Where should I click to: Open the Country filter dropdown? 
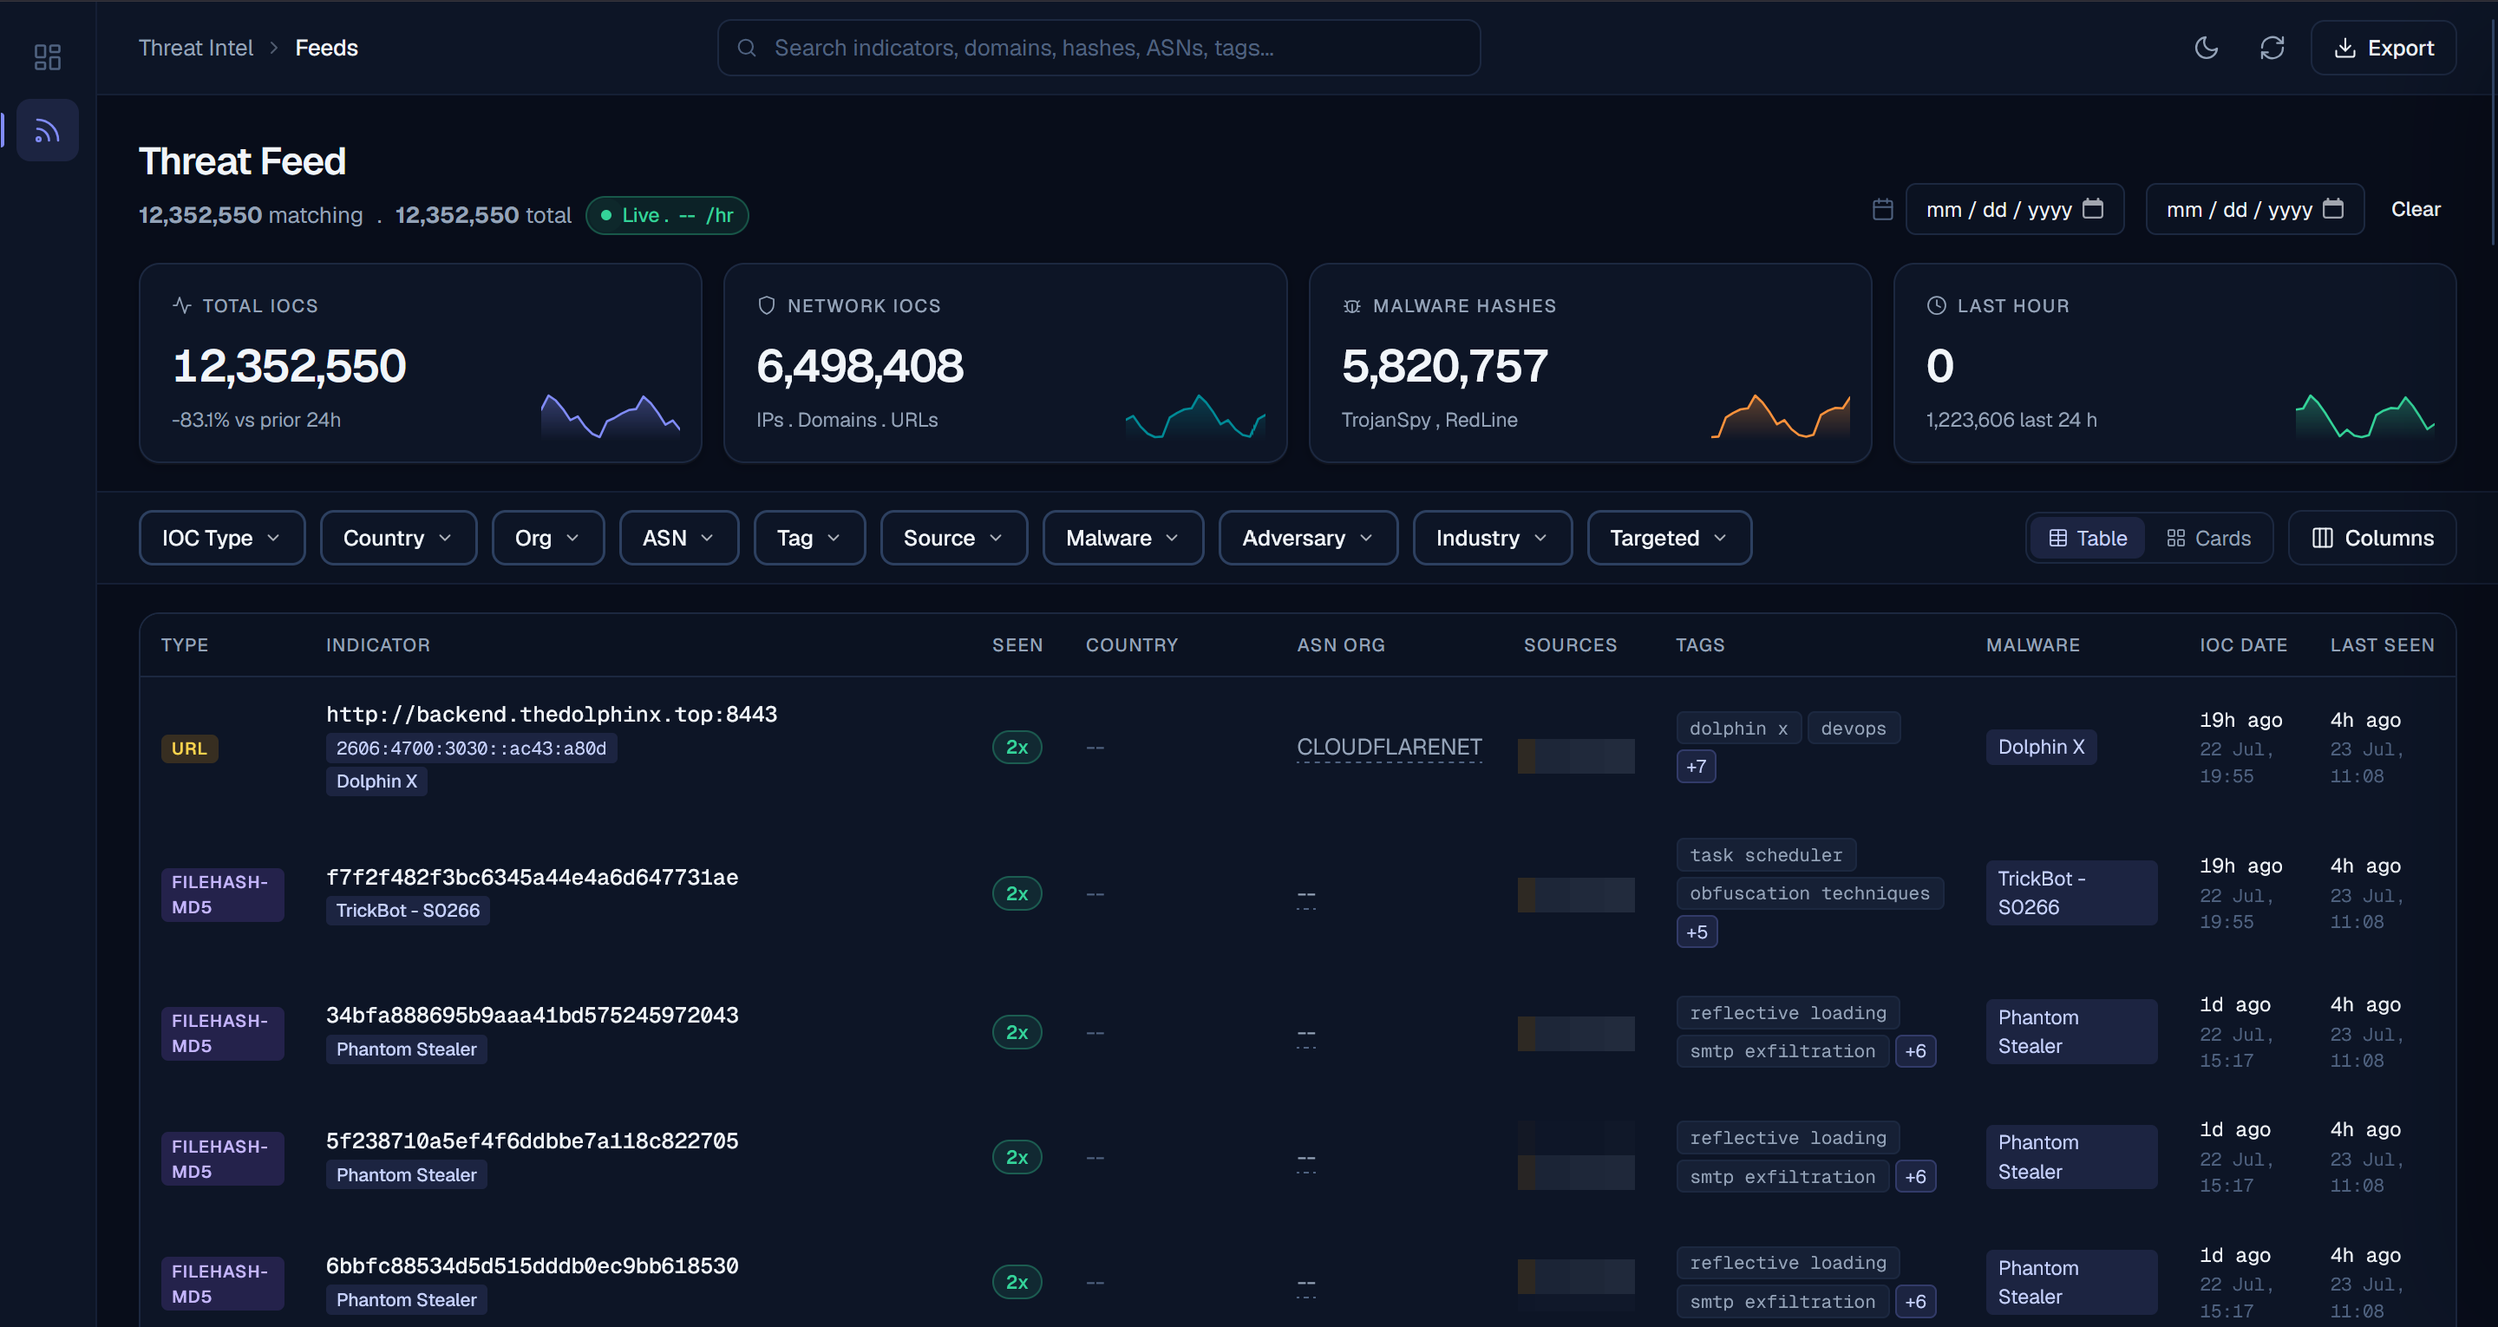[x=397, y=539]
